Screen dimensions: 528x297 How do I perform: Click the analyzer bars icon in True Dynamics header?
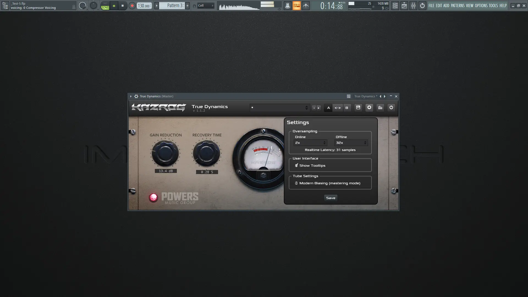380,108
